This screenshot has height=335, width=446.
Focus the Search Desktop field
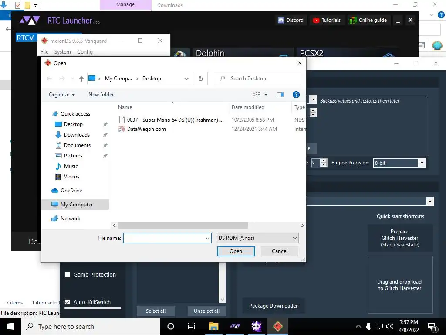pyautogui.click(x=257, y=79)
